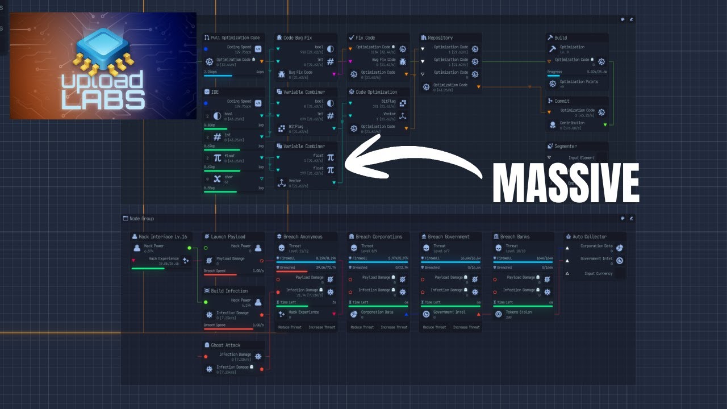Click the Build node Progress bar

(577, 76)
